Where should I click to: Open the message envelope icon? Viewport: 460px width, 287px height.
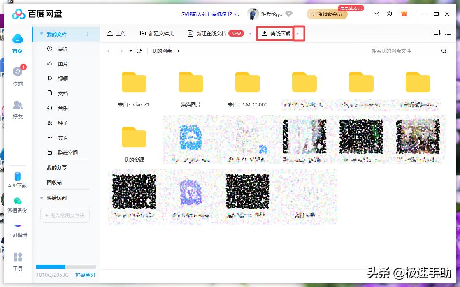pos(376,14)
